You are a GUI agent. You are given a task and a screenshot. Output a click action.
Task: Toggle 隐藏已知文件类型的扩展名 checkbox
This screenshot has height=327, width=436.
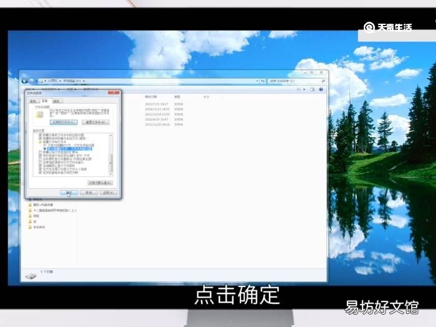coord(40,152)
